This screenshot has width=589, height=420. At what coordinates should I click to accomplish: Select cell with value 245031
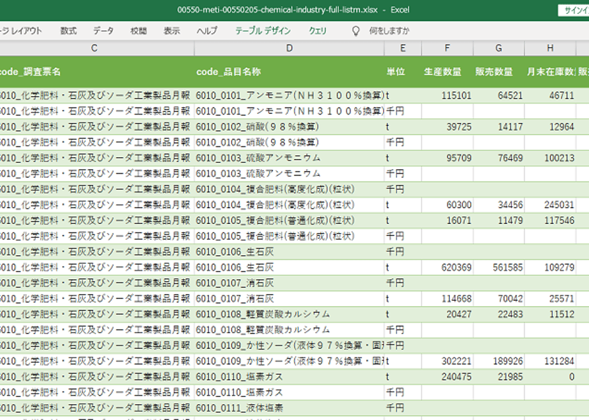tap(550, 205)
